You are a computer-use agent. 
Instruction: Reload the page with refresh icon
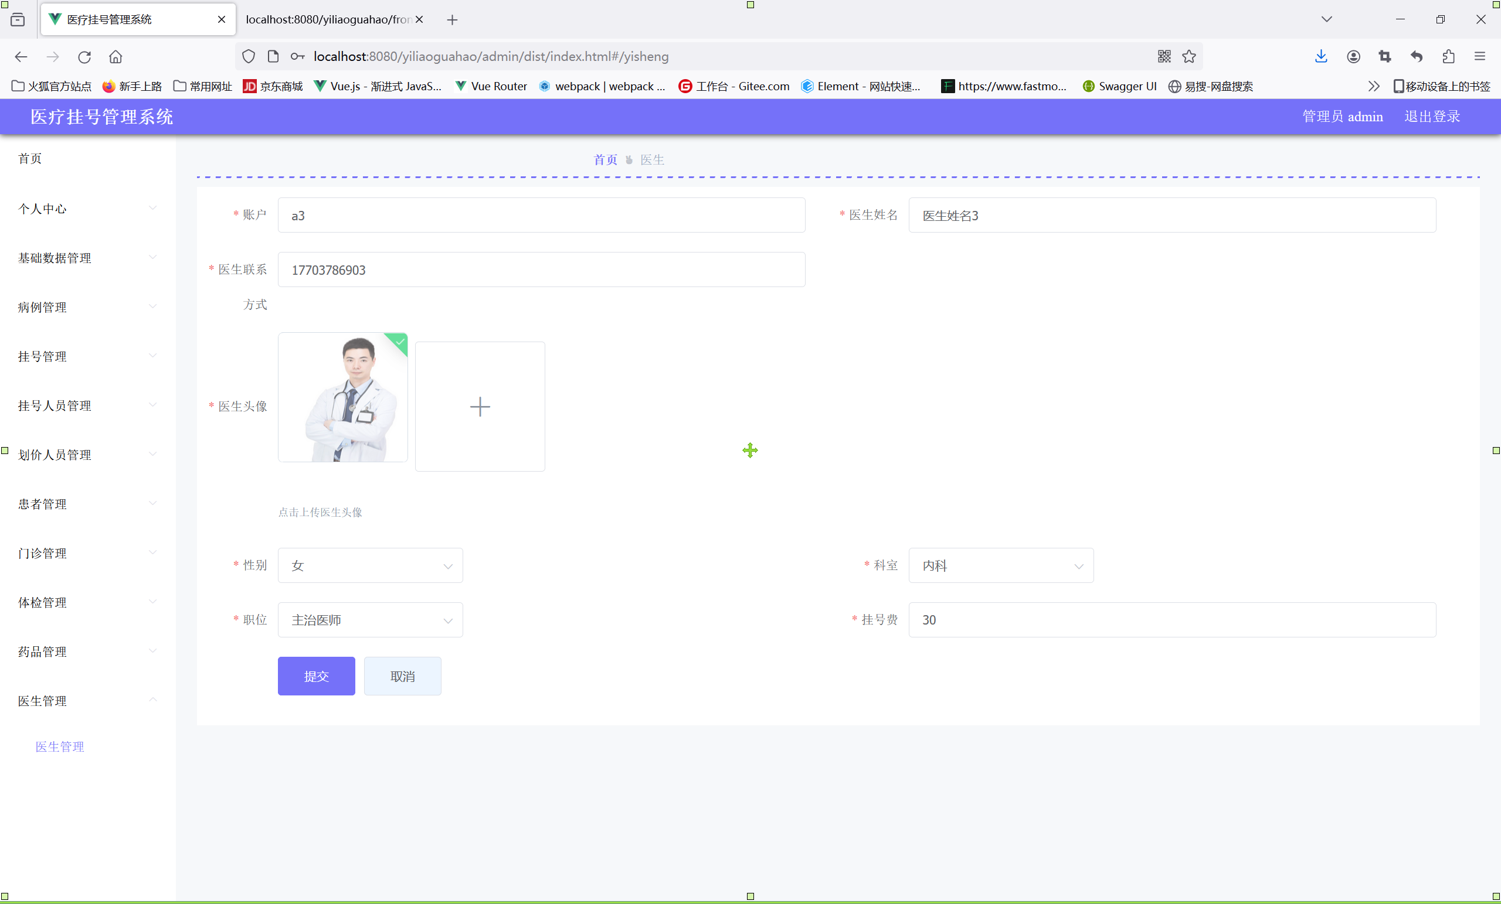(84, 57)
